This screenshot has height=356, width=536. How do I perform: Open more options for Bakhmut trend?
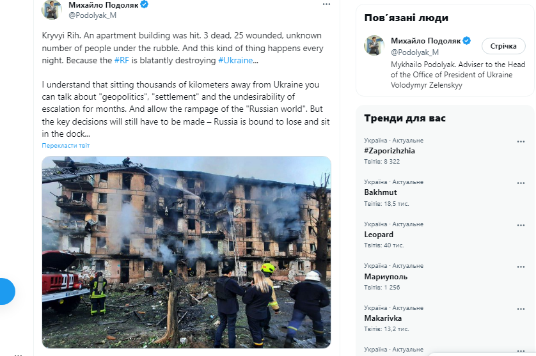521,183
